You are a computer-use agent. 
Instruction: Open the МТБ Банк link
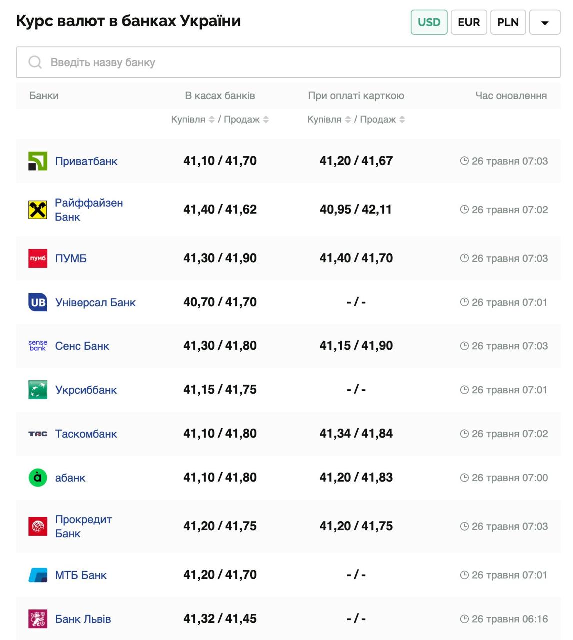[x=81, y=575]
